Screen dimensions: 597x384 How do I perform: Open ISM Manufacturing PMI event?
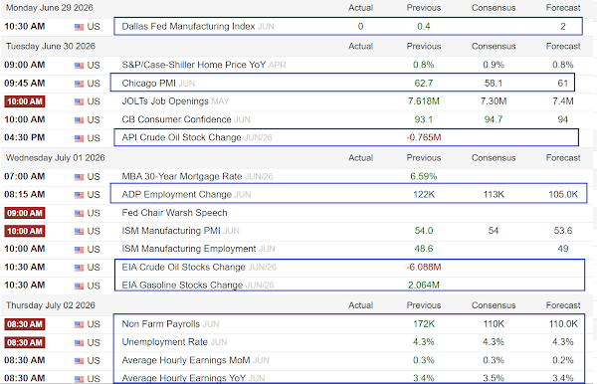click(171, 231)
